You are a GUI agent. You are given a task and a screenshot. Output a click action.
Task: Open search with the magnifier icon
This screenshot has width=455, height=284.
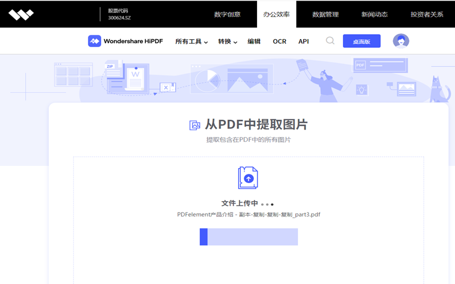tap(330, 41)
